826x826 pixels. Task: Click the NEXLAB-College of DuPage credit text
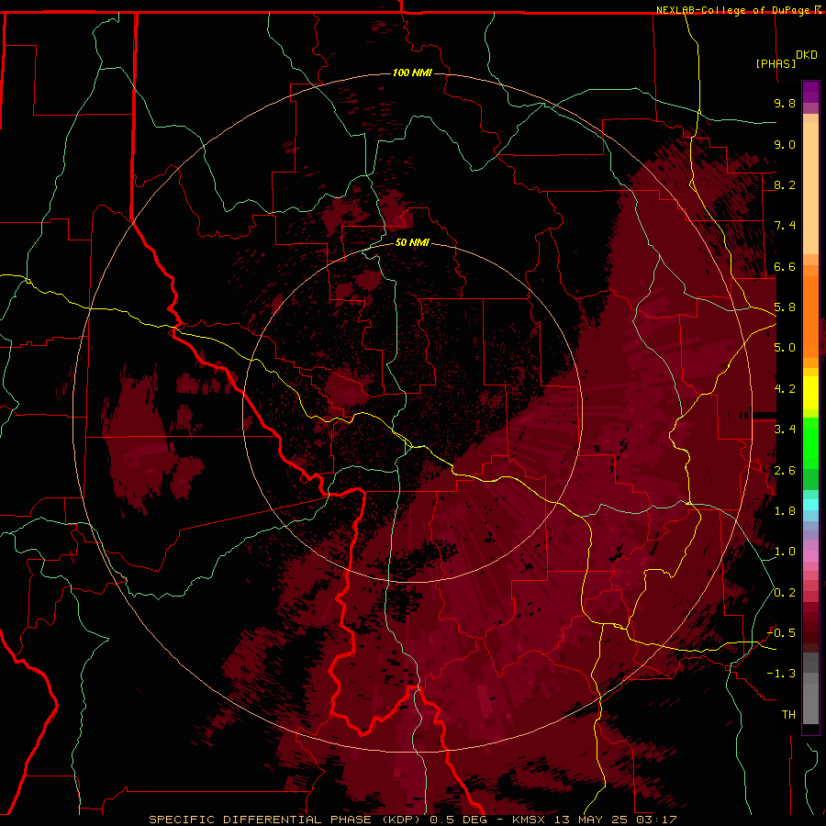[733, 10]
